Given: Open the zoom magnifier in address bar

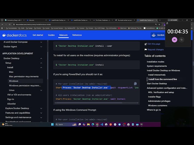Looking at the screenshot, I should coord(156,24).
